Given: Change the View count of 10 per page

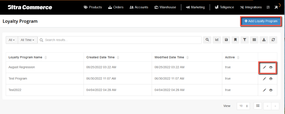Looking at the screenshot, I should [243, 106].
